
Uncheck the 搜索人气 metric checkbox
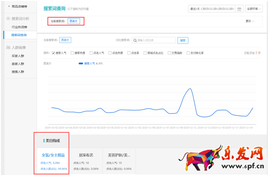(x=54, y=53)
